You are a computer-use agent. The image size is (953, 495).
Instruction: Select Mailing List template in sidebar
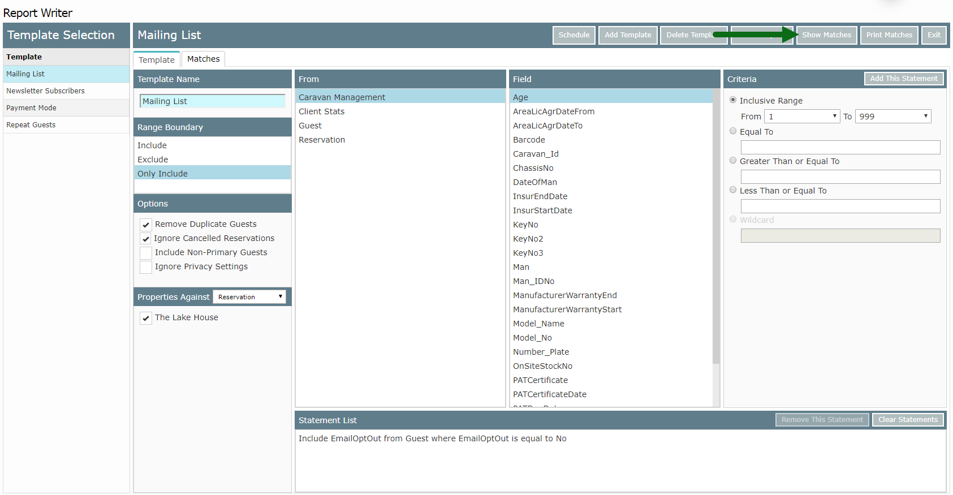(66, 74)
